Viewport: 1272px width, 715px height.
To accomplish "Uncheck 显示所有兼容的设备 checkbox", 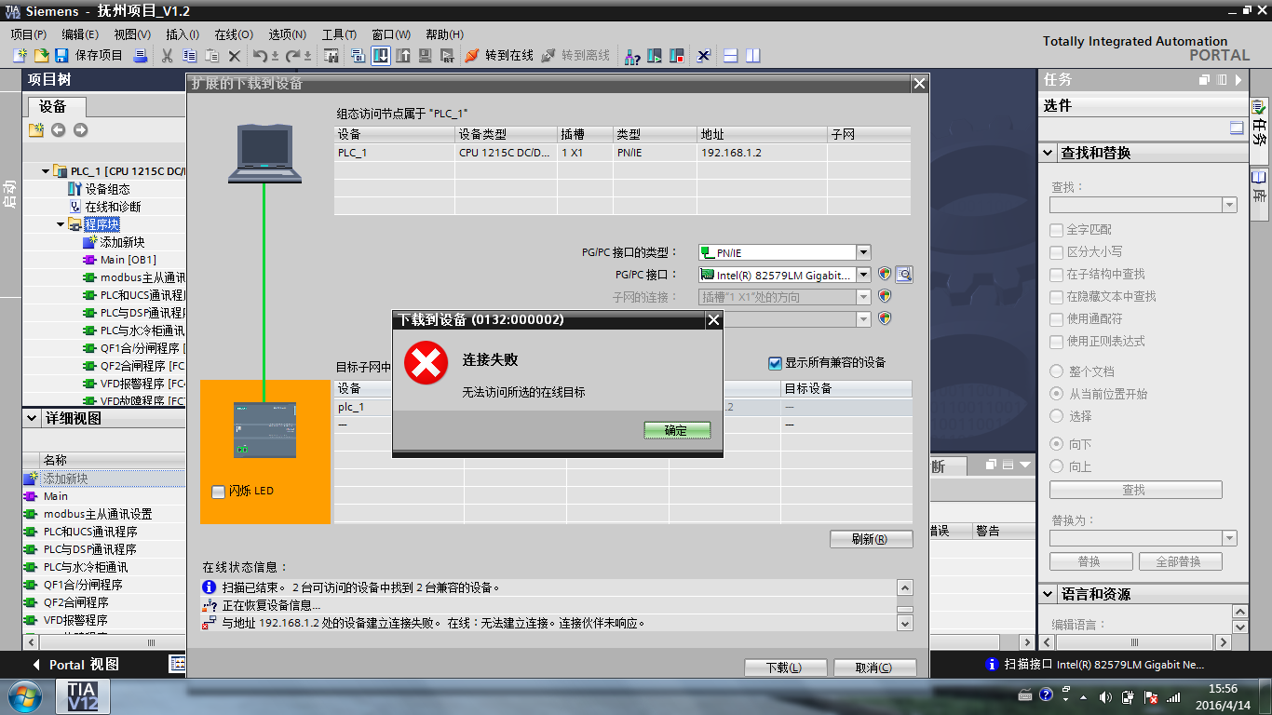I will tap(775, 363).
